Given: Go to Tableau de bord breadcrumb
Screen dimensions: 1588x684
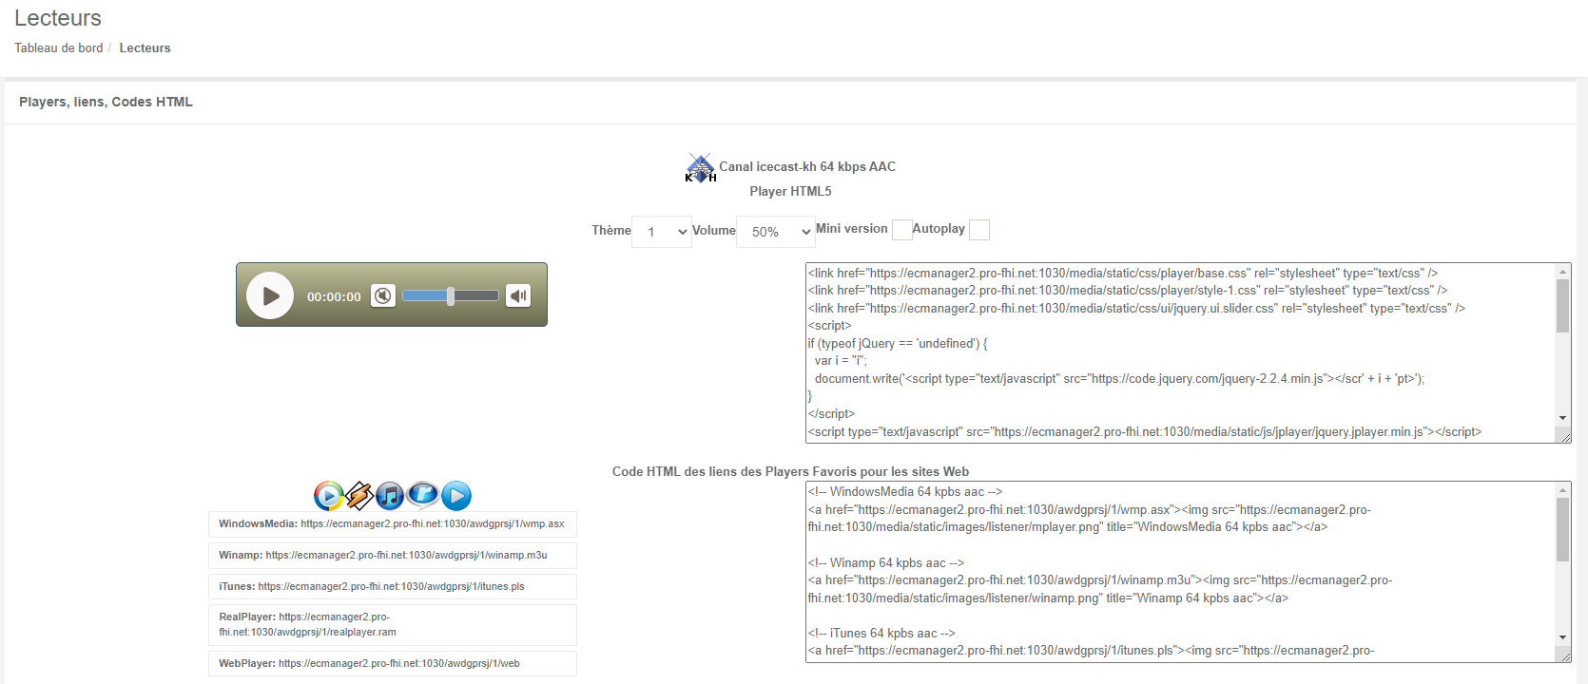Looking at the screenshot, I should click(59, 47).
